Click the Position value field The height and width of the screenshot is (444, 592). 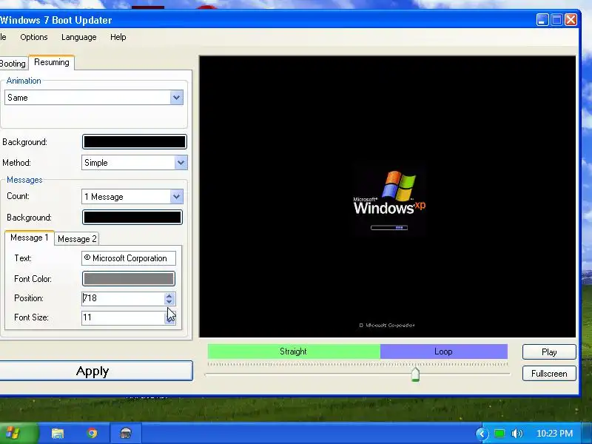123,298
